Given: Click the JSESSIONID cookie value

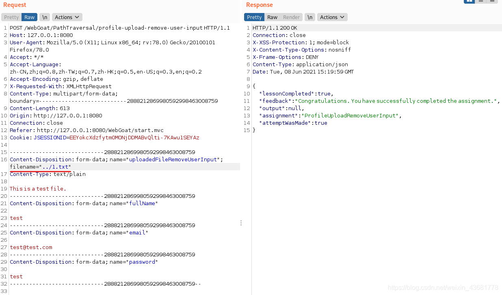Looking at the screenshot, I should point(134,137).
